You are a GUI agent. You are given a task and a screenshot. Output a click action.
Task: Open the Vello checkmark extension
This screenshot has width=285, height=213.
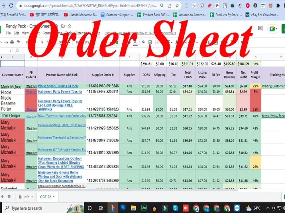click(263, 6)
